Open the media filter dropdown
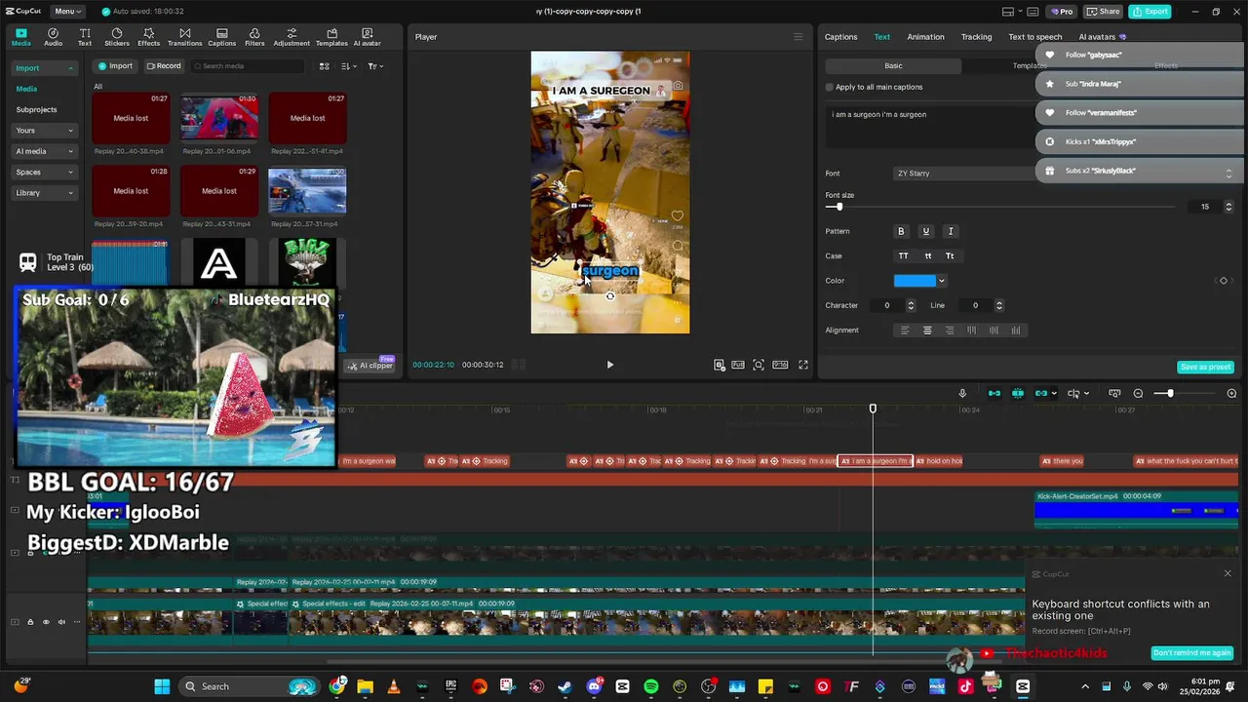The image size is (1248, 702). (x=375, y=66)
